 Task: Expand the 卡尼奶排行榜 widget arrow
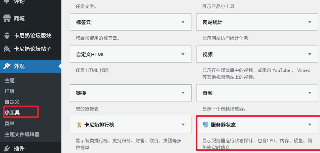[183, 125]
